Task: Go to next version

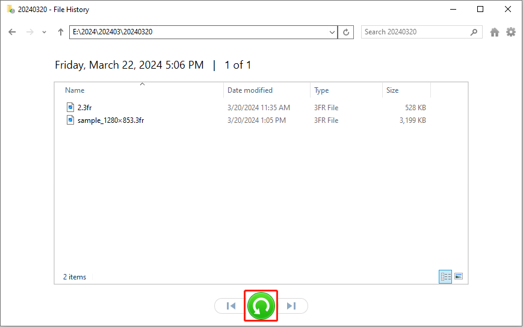Action: tap(291, 306)
